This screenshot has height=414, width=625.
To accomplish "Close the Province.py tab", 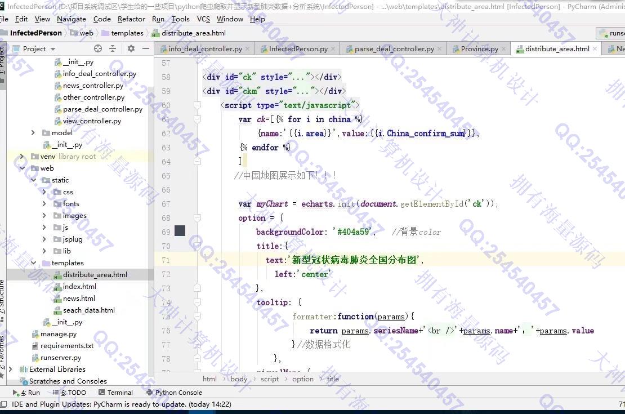I will [x=504, y=48].
